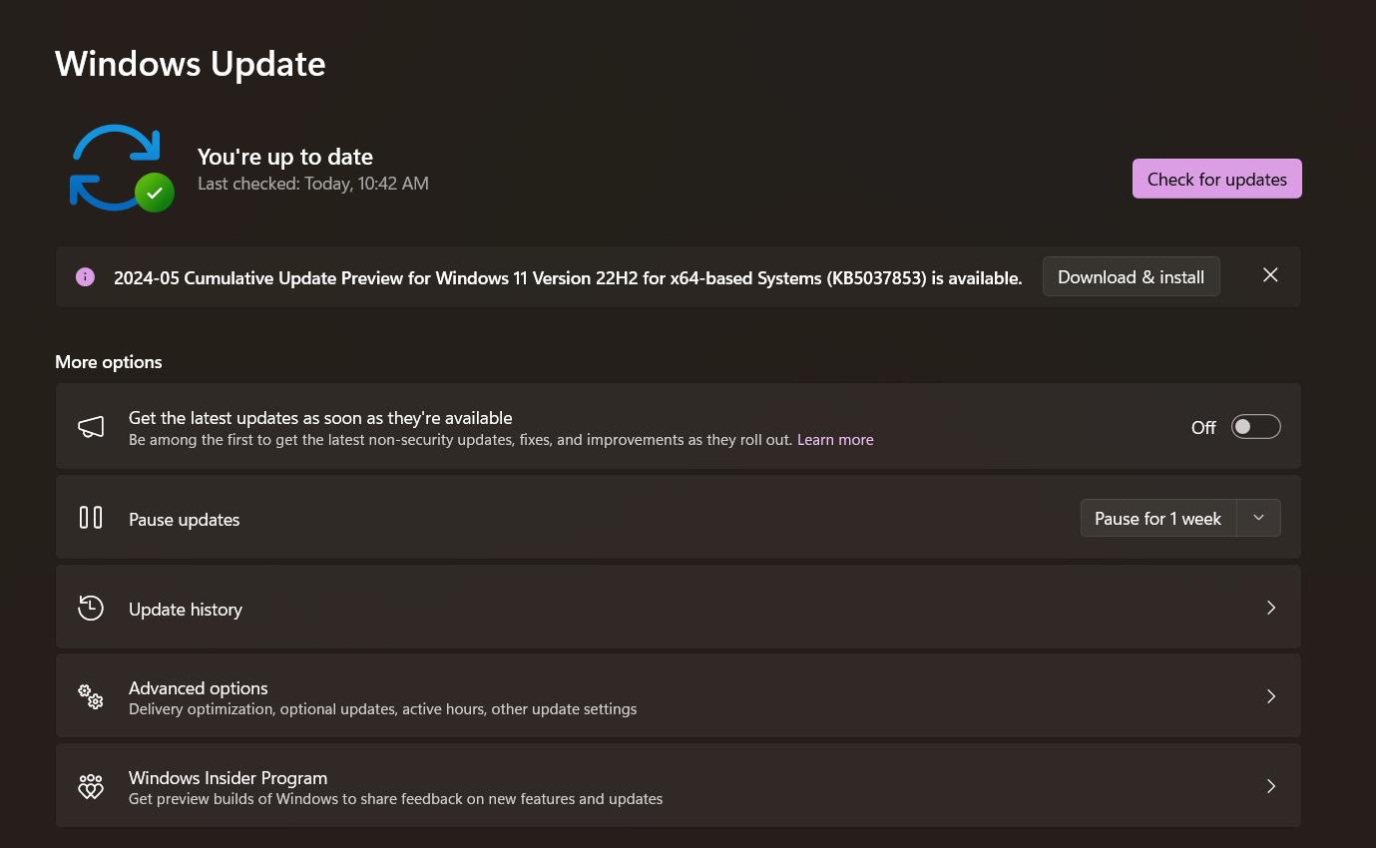Screen dimensions: 1376x848
Task: Open Update history by its title
Action: click(186, 610)
